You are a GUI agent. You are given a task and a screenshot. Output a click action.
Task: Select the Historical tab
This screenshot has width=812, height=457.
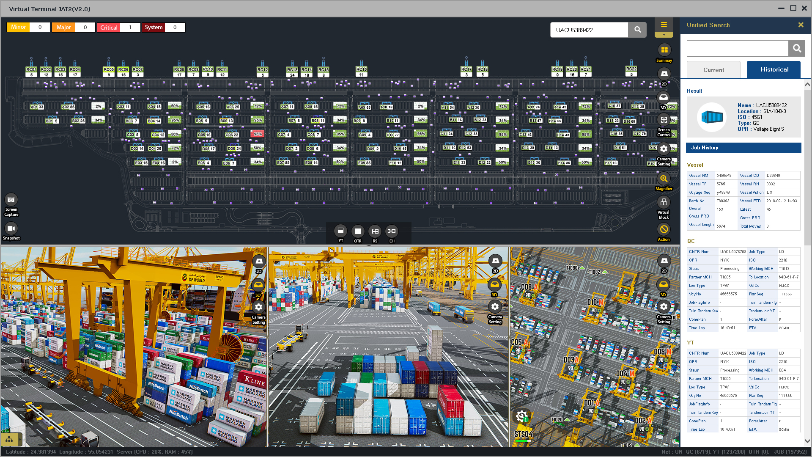(x=774, y=70)
